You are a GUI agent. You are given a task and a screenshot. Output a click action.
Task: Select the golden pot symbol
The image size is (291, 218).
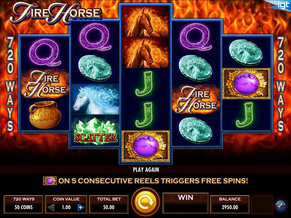click(x=45, y=115)
